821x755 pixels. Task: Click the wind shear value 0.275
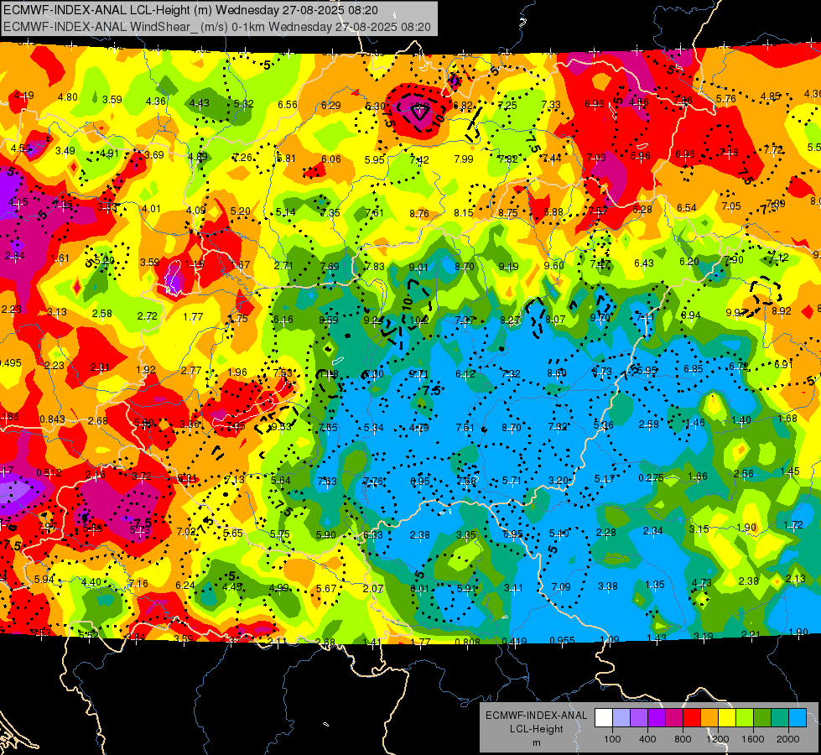coord(651,478)
